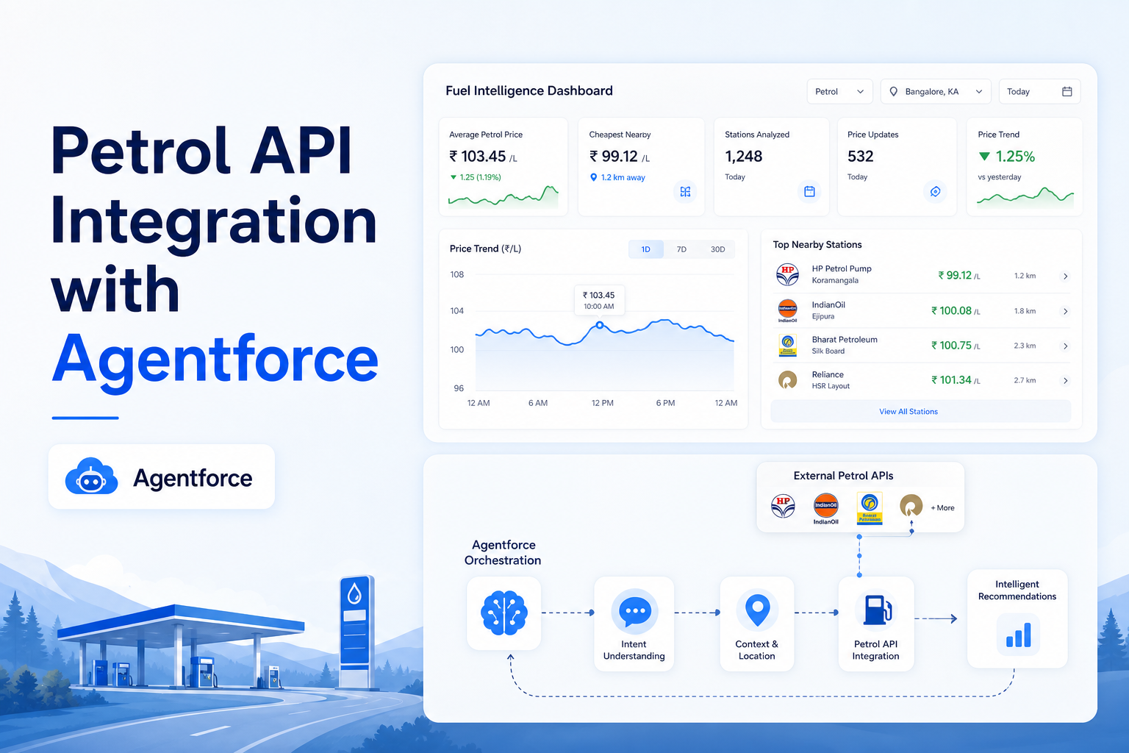Click the 1.2 km away link

(617, 177)
